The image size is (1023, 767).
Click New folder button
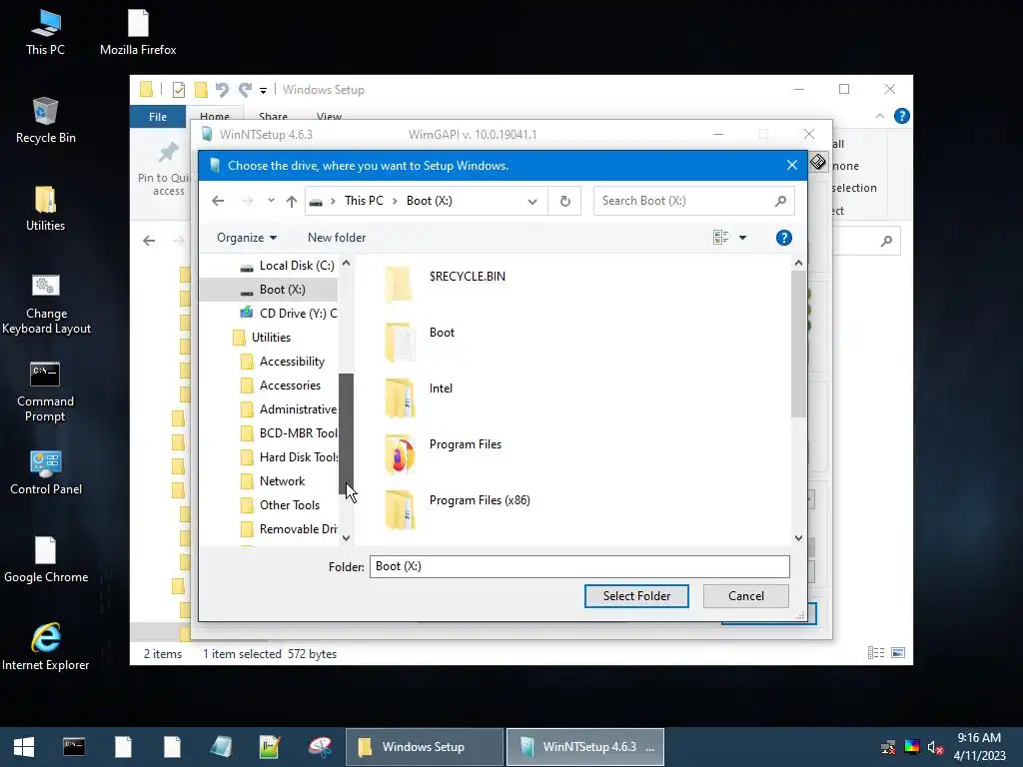337,238
